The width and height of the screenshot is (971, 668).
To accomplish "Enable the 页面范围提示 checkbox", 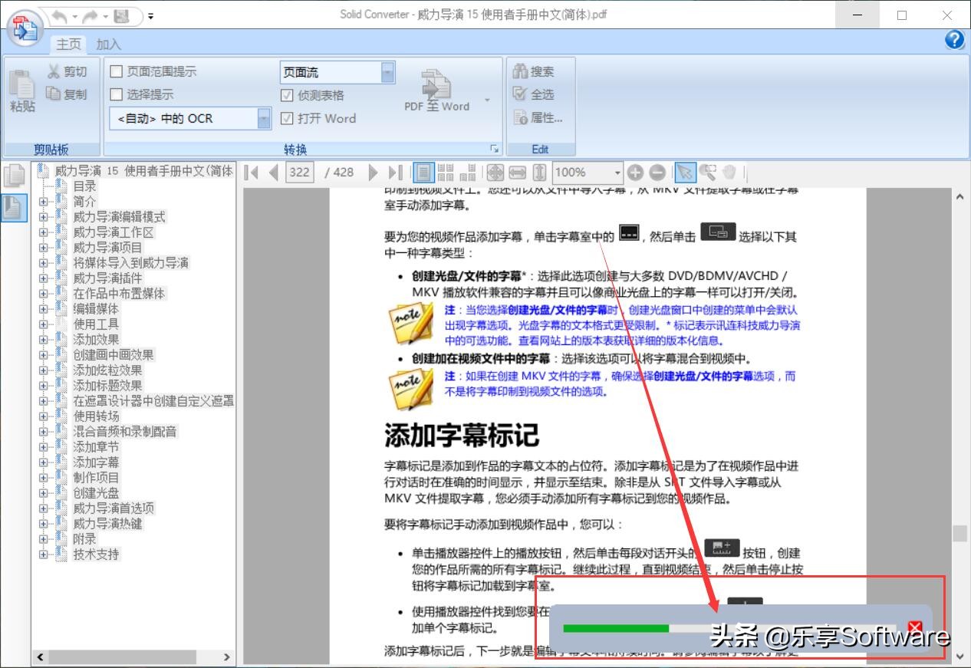I will (x=117, y=71).
